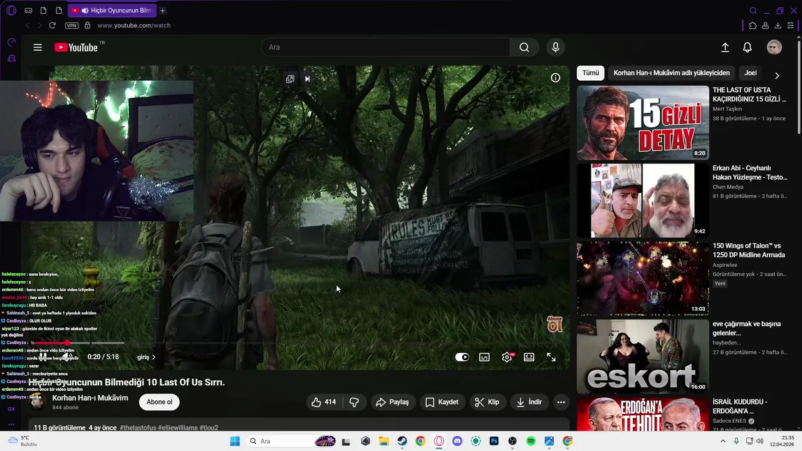
Task: Switch to theater mode in the player
Action: point(529,357)
